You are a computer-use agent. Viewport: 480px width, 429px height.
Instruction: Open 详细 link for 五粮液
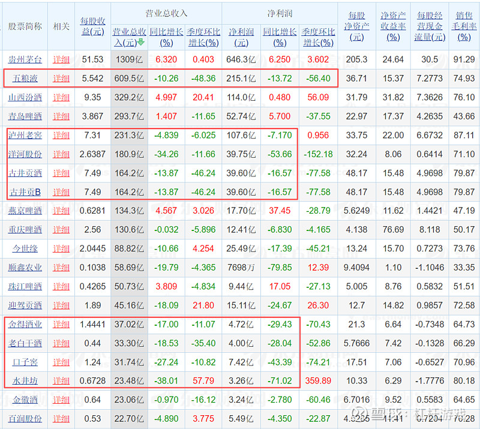61,79
